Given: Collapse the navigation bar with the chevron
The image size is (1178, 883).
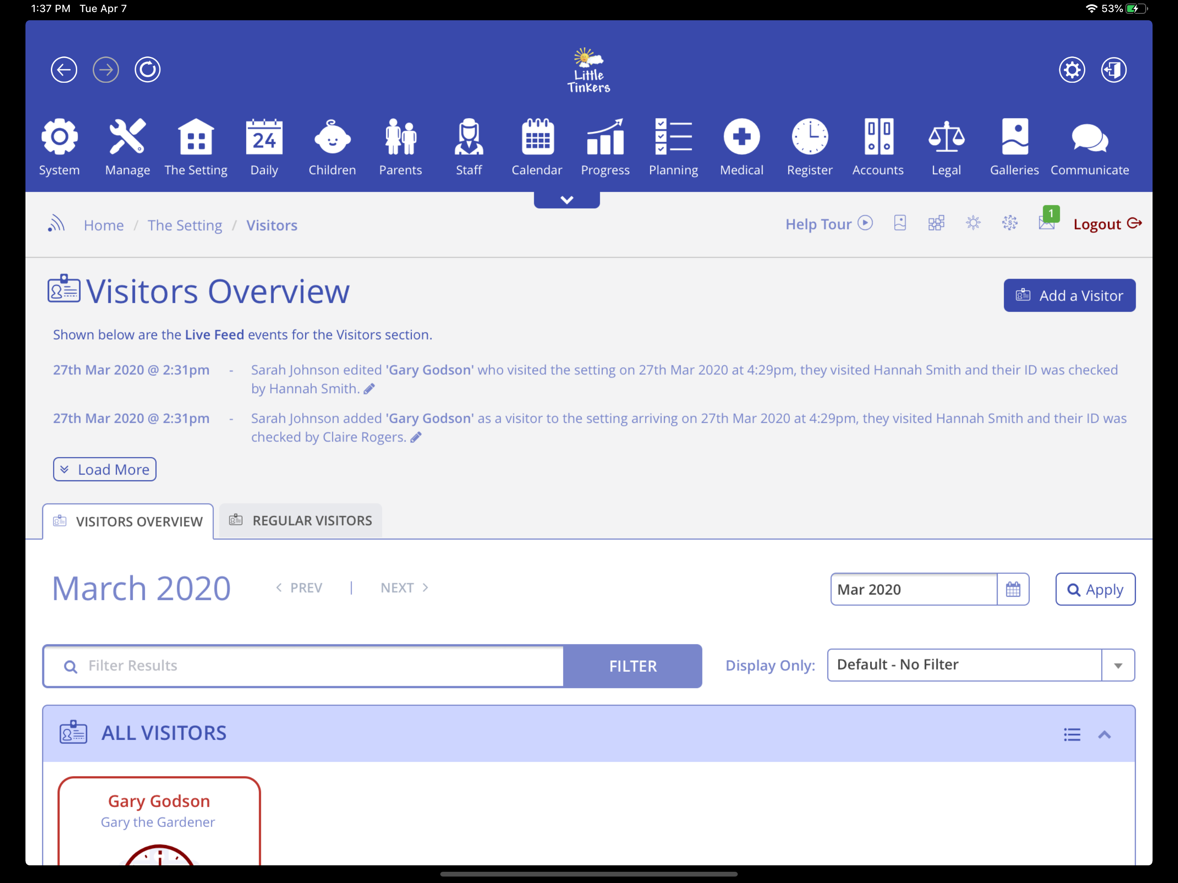Looking at the screenshot, I should point(567,200).
